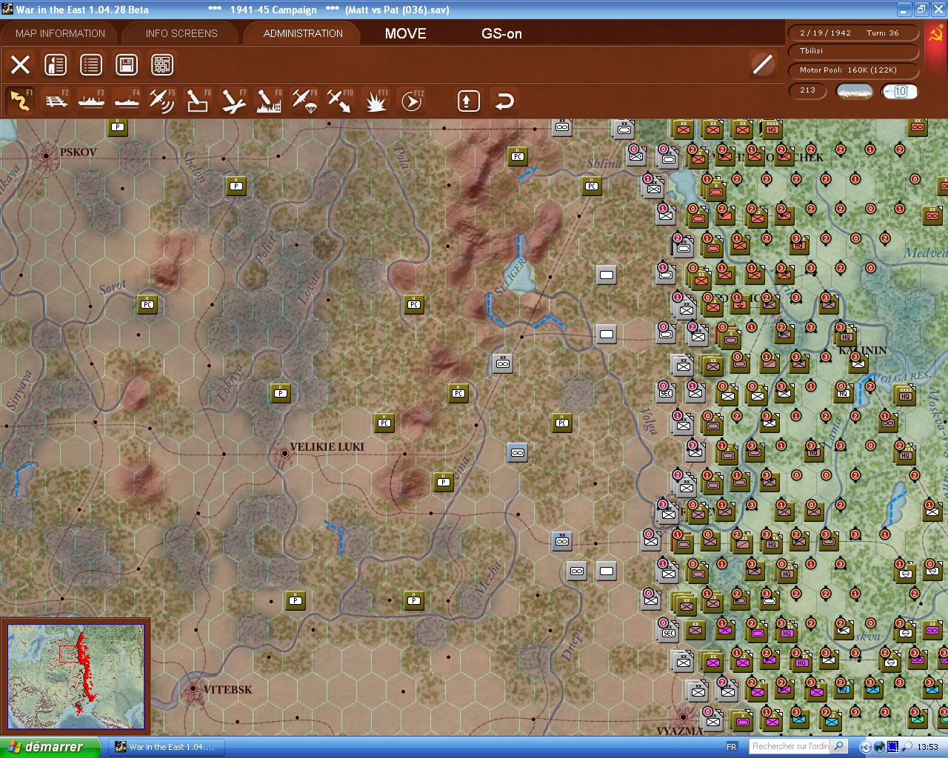This screenshot has height=758, width=948.
Task: Switch to the ADMINISTRATION tab
Action: (x=303, y=33)
